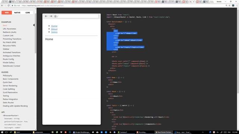The image size is (239, 134).
Task: Switch to the CORE tab
Action: point(28,13)
